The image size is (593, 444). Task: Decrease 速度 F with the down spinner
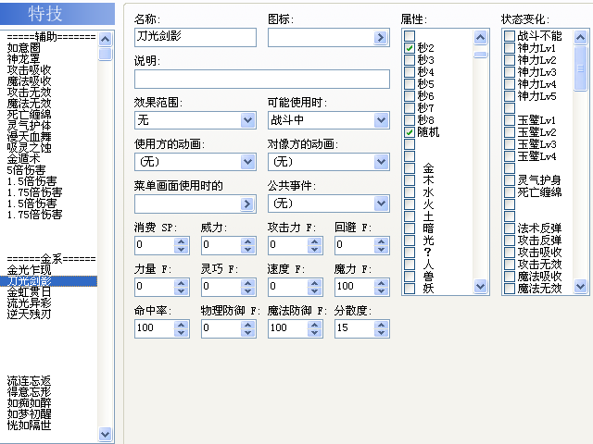tap(315, 290)
